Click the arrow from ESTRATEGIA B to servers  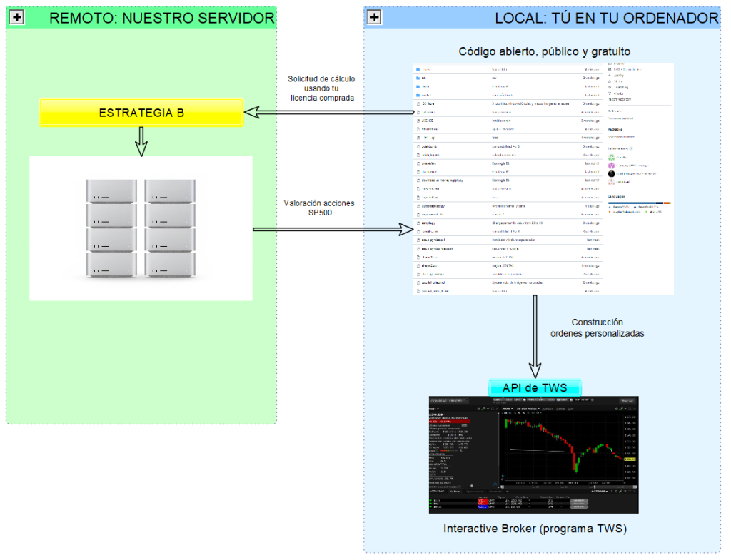141,141
